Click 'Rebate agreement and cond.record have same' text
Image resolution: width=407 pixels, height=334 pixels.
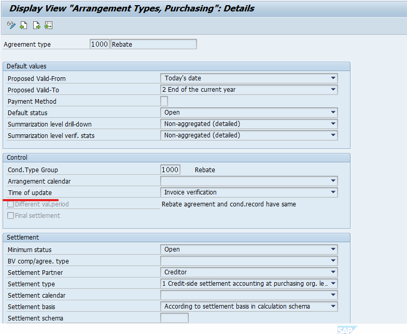229,204
